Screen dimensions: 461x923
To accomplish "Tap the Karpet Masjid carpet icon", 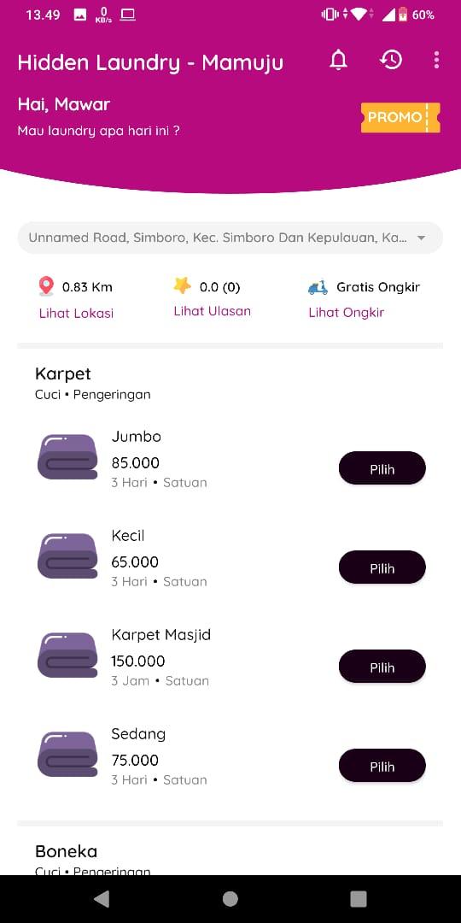I will [x=67, y=656].
